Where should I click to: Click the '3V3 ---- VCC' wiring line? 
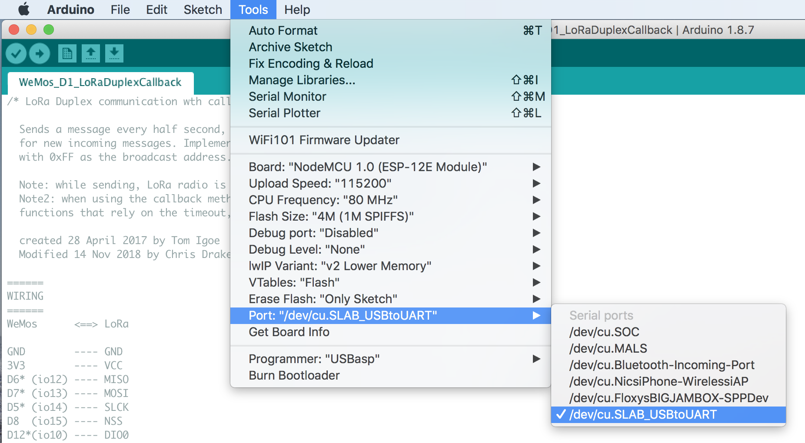pyautogui.click(x=65, y=365)
